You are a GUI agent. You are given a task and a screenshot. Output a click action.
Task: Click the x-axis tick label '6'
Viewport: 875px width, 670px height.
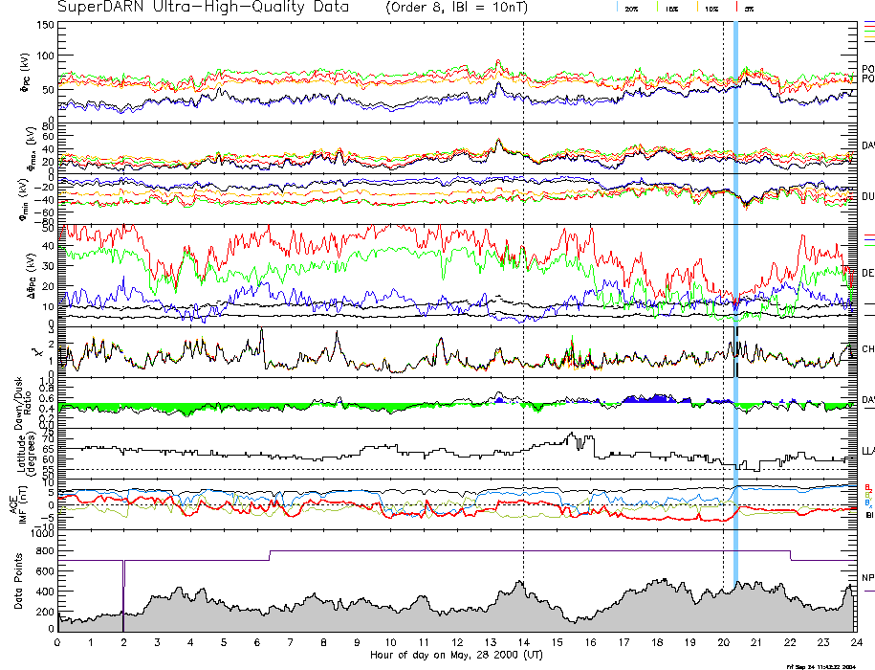[257, 642]
